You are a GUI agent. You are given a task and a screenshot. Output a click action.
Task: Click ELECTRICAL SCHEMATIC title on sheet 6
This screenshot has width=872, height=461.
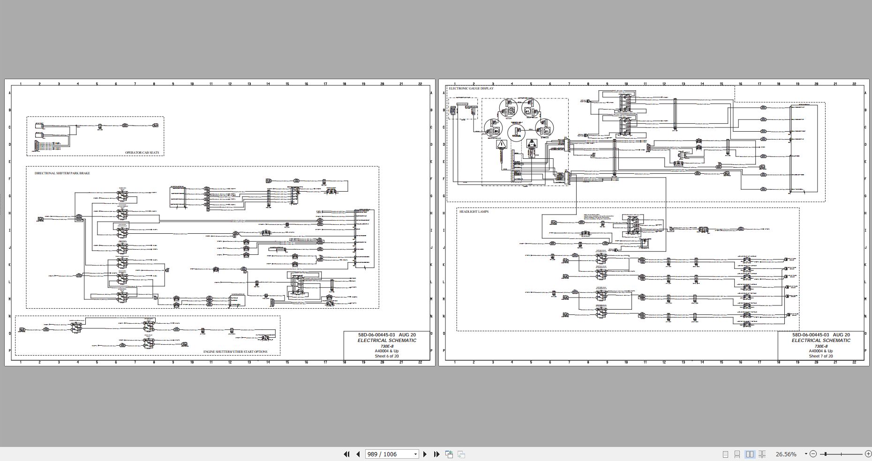[387, 341]
